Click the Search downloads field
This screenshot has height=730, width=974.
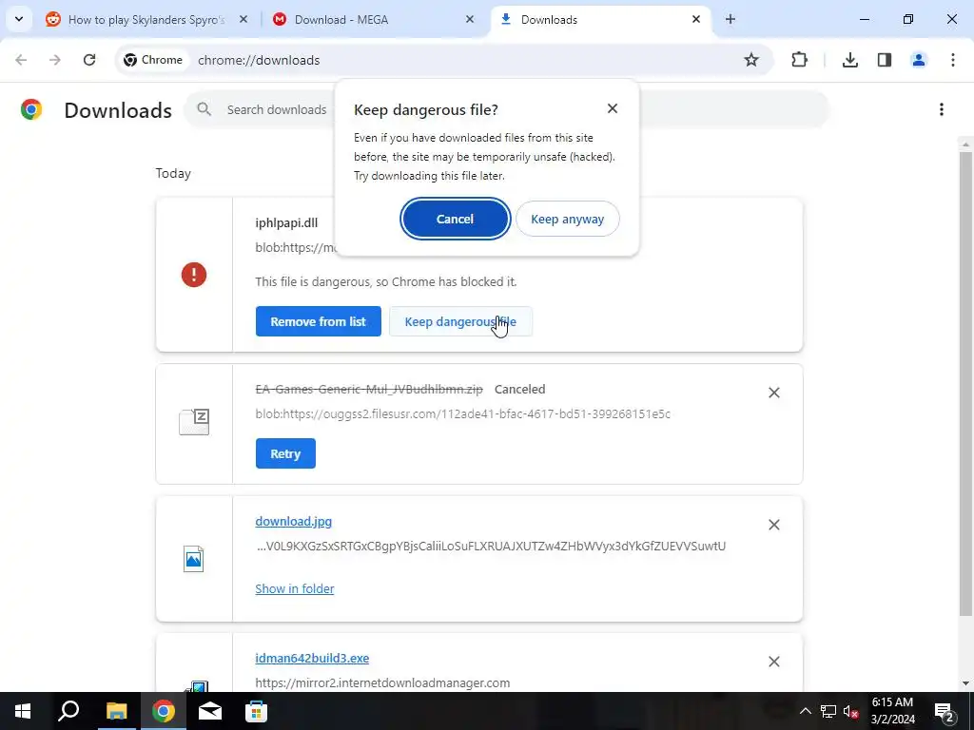click(x=506, y=110)
